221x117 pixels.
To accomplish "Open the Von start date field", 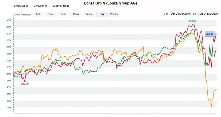I will [x=180, y=14].
